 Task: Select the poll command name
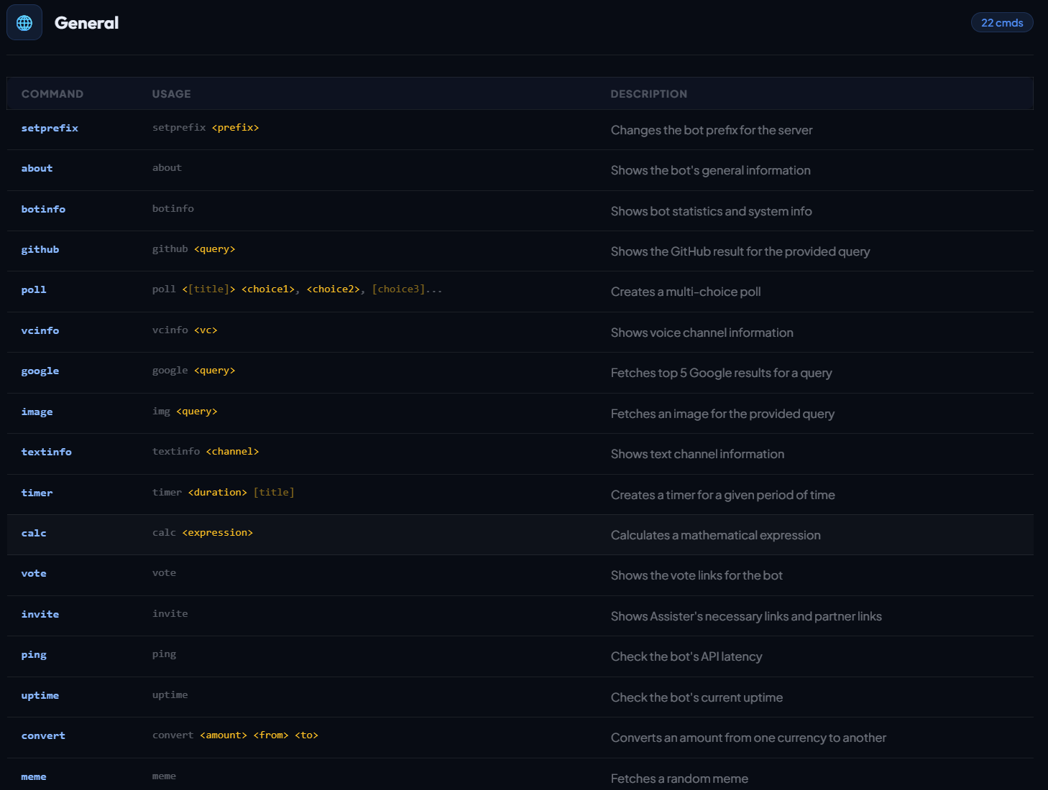pyautogui.click(x=34, y=289)
